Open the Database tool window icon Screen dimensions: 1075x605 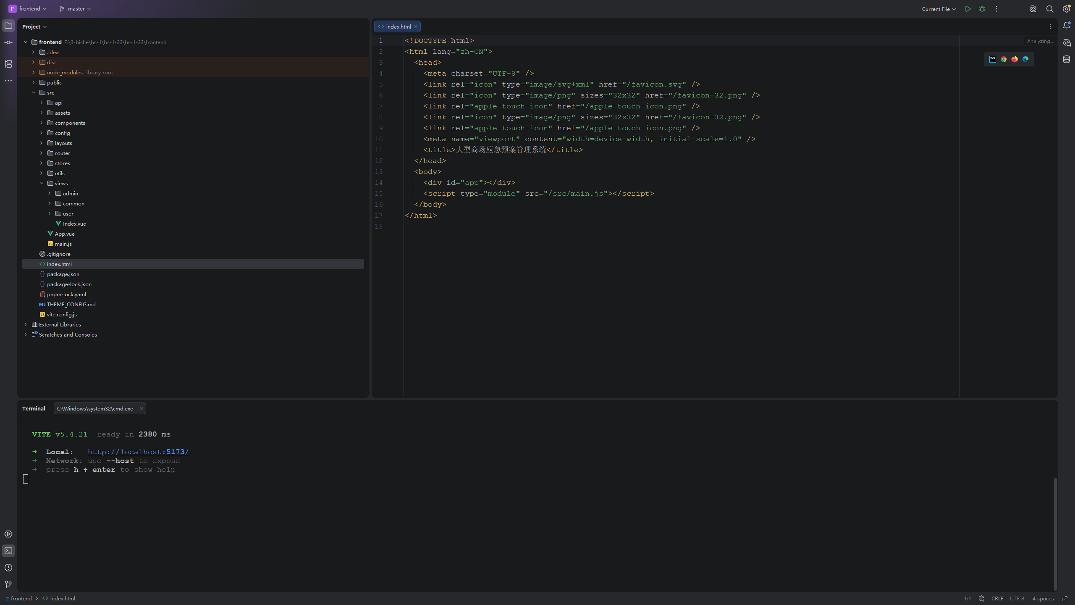point(1067,59)
